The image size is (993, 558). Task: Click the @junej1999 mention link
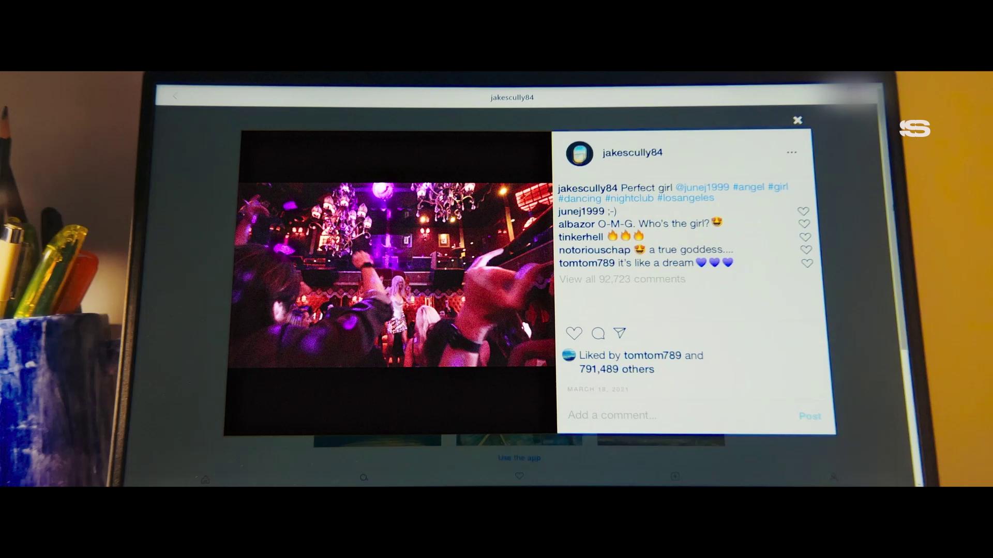[702, 187]
